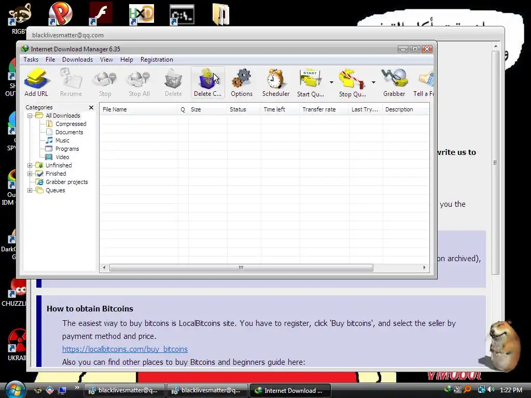Click the Tell a Friend icon
Image resolution: width=531 pixels, height=398 pixels.
(x=424, y=82)
